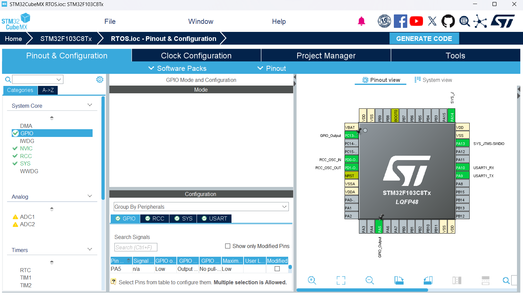Open the RCC configuration tab
Screen dimensions: 523x295
pos(155,218)
